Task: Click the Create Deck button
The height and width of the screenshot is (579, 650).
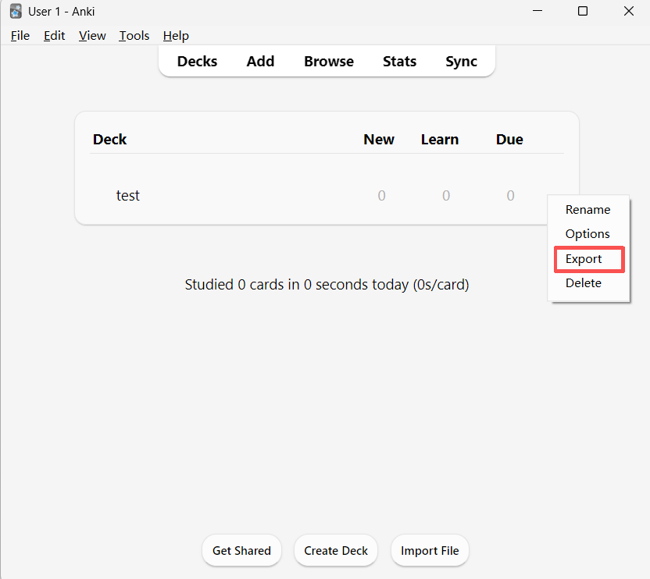Action: [x=336, y=550]
